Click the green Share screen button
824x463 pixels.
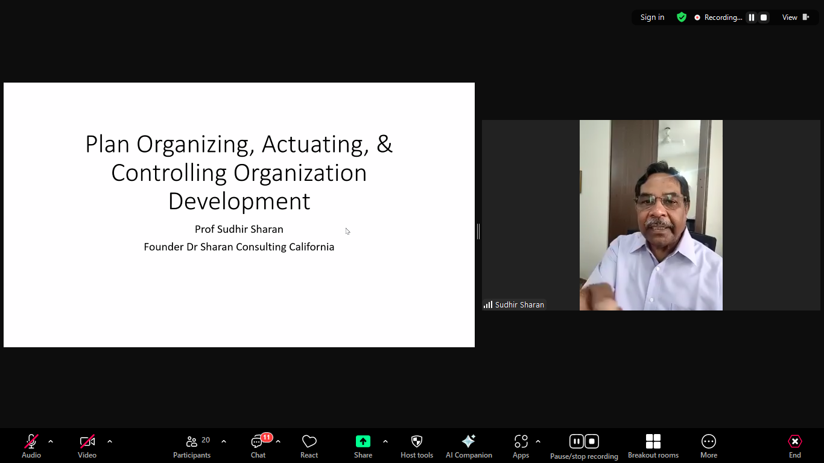pos(363,446)
